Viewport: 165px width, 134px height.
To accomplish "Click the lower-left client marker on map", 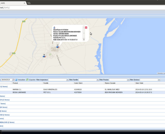I will pos(44,55).
